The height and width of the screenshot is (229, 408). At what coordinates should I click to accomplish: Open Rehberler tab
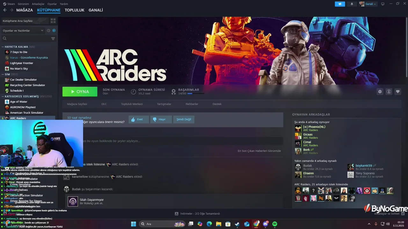(192, 104)
